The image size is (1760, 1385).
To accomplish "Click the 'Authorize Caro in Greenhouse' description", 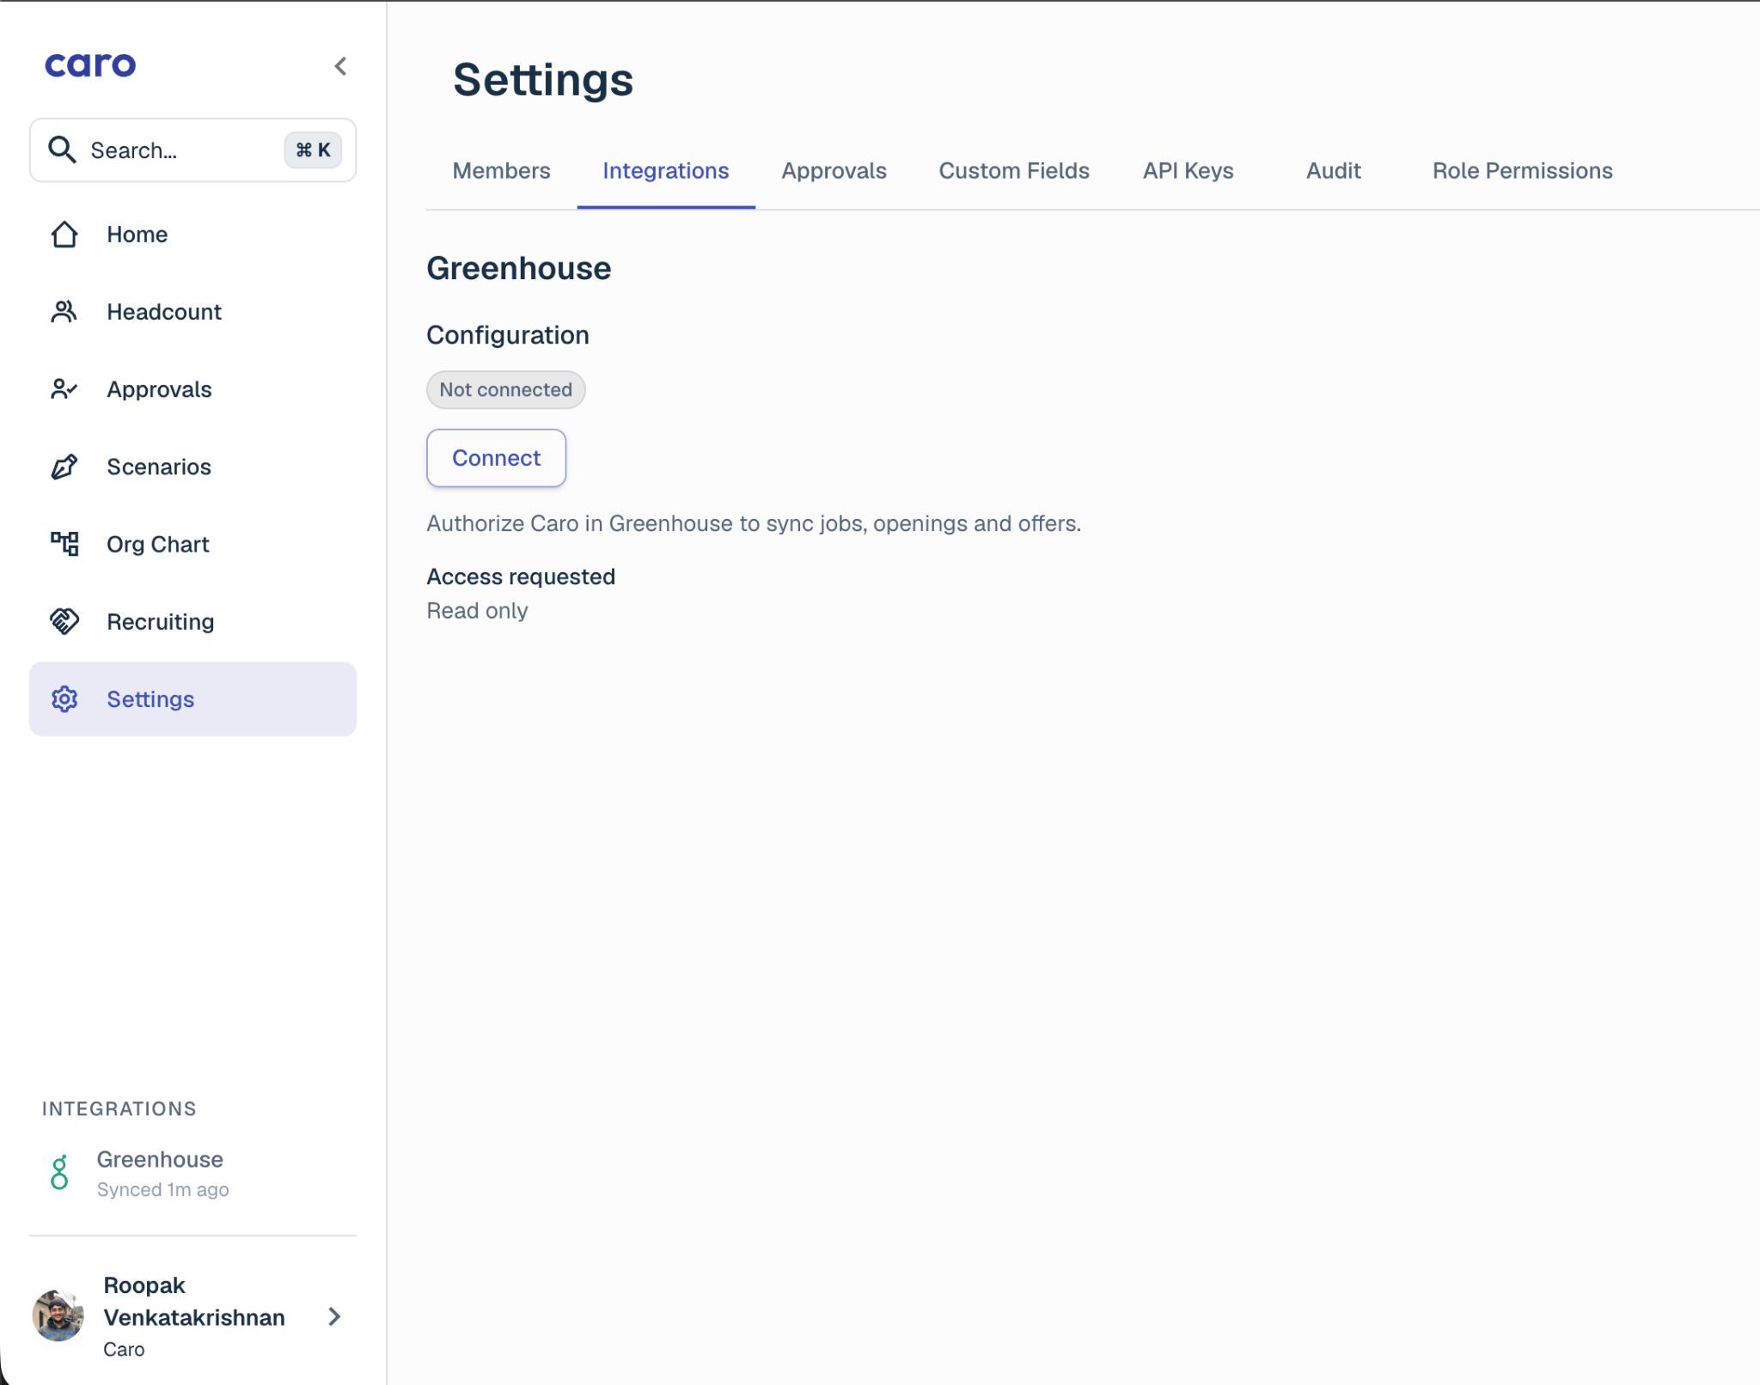I will click(x=754, y=523).
